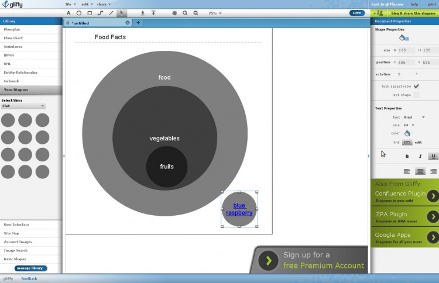Click the gliffy logo
Viewport: 439px width, 283px height.
[x=12, y=4]
